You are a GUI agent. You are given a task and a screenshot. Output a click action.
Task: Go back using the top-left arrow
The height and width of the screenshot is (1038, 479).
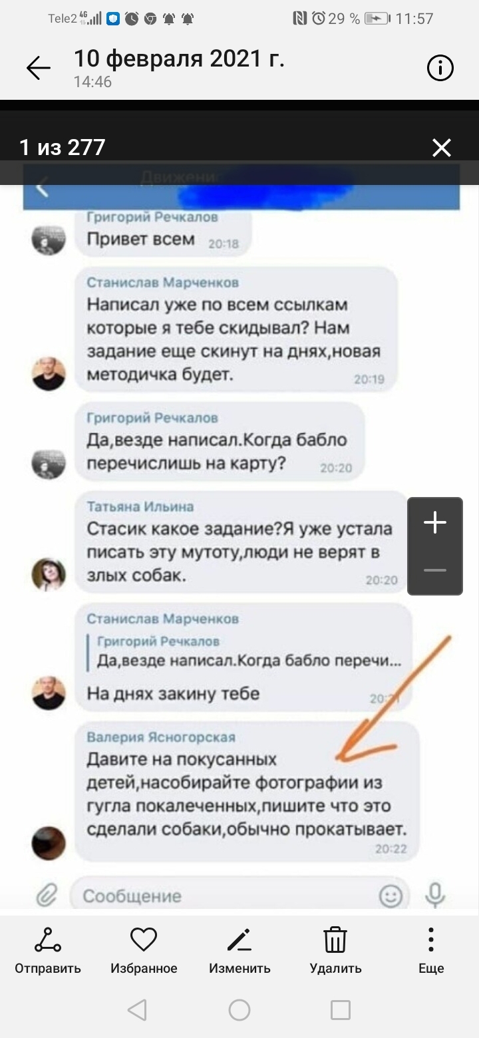tap(39, 69)
